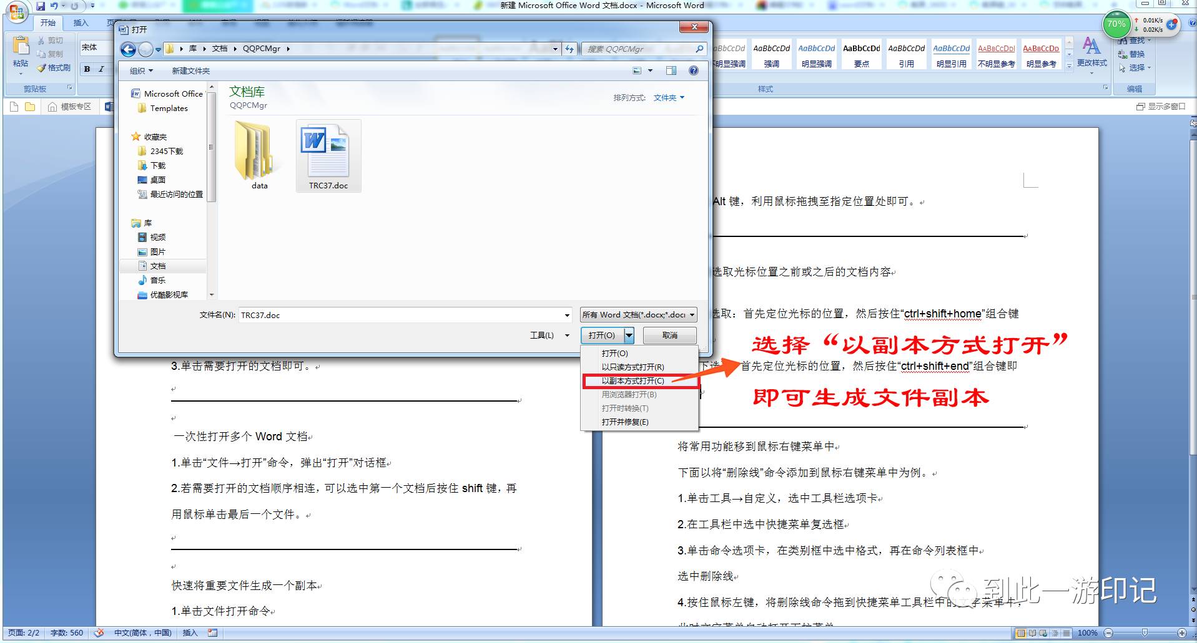Toggle Italic formatting
The height and width of the screenshot is (643, 1197).
101,69
